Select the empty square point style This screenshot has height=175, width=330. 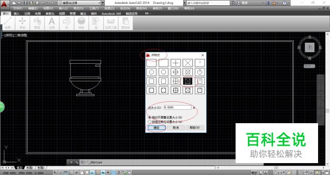coord(164,81)
